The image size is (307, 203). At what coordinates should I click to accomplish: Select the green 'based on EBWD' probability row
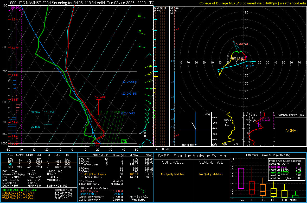[285, 172]
